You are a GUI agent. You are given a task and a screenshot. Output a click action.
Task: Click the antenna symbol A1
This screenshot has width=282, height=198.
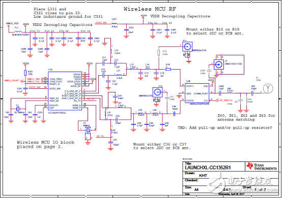(x=268, y=89)
